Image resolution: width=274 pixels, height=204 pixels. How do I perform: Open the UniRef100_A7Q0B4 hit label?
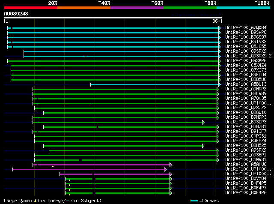(246, 27)
